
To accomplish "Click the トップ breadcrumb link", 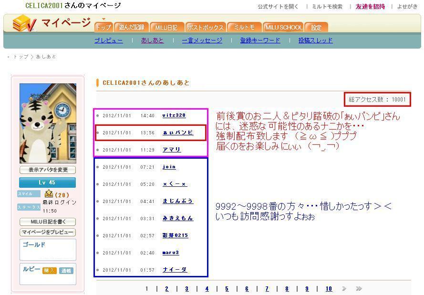I will coord(21,57).
